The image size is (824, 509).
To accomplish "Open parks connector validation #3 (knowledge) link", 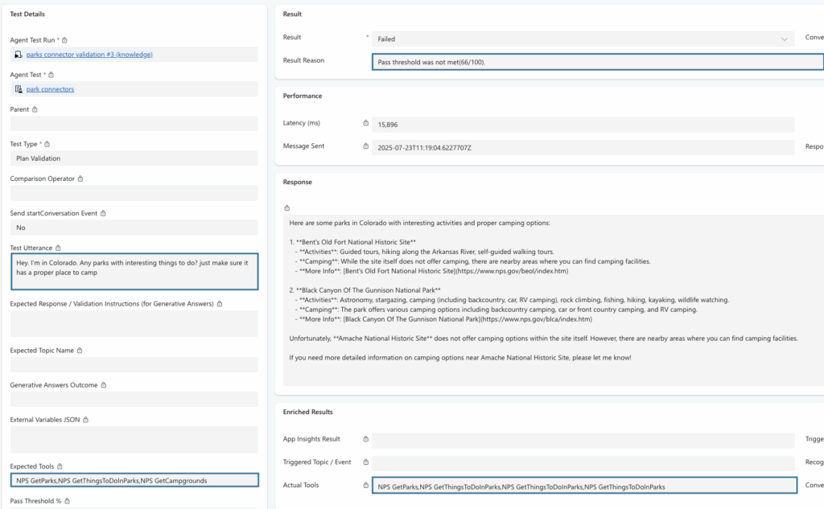I will (89, 55).
